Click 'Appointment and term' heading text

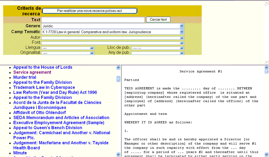coord(146,114)
